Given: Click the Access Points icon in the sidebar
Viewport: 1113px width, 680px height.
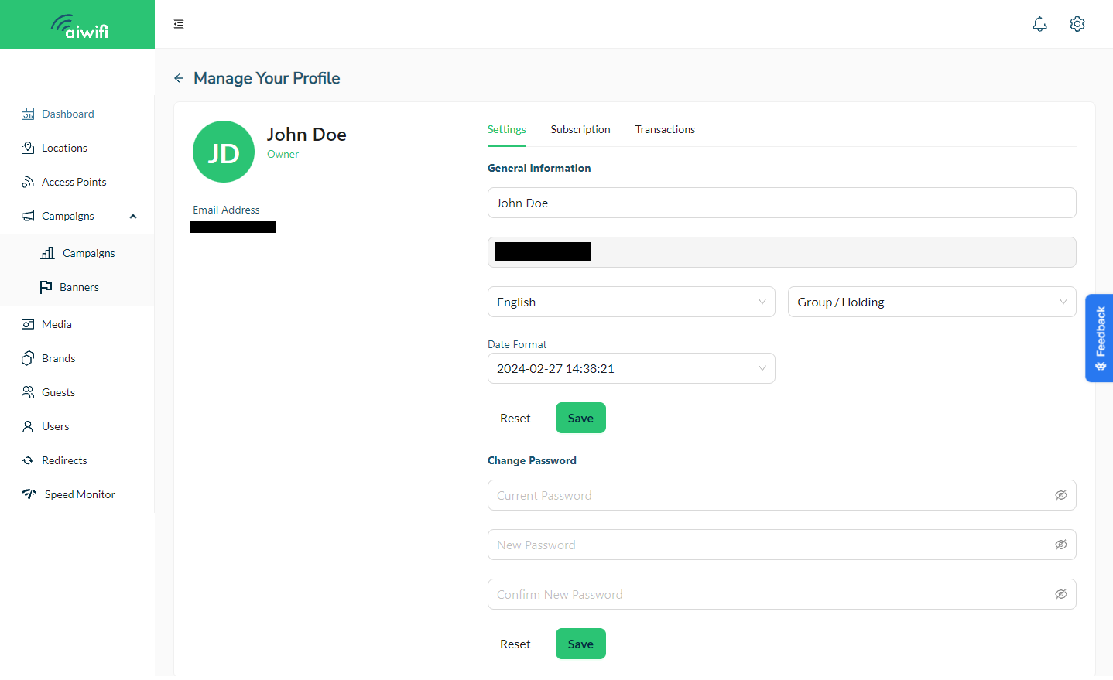Looking at the screenshot, I should click(28, 182).
